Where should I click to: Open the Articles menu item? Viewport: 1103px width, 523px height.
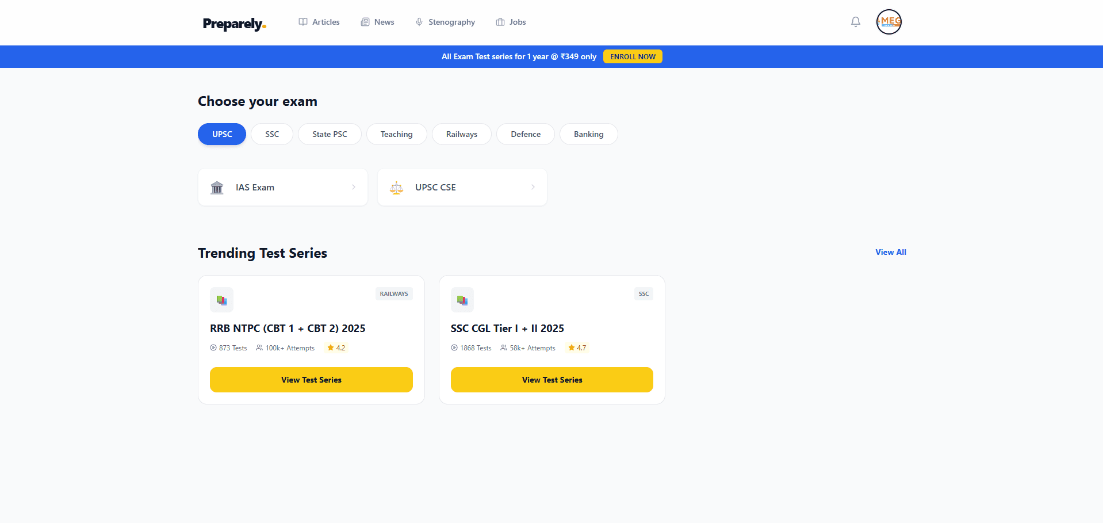pyautogui.click(x=319, y=22)
